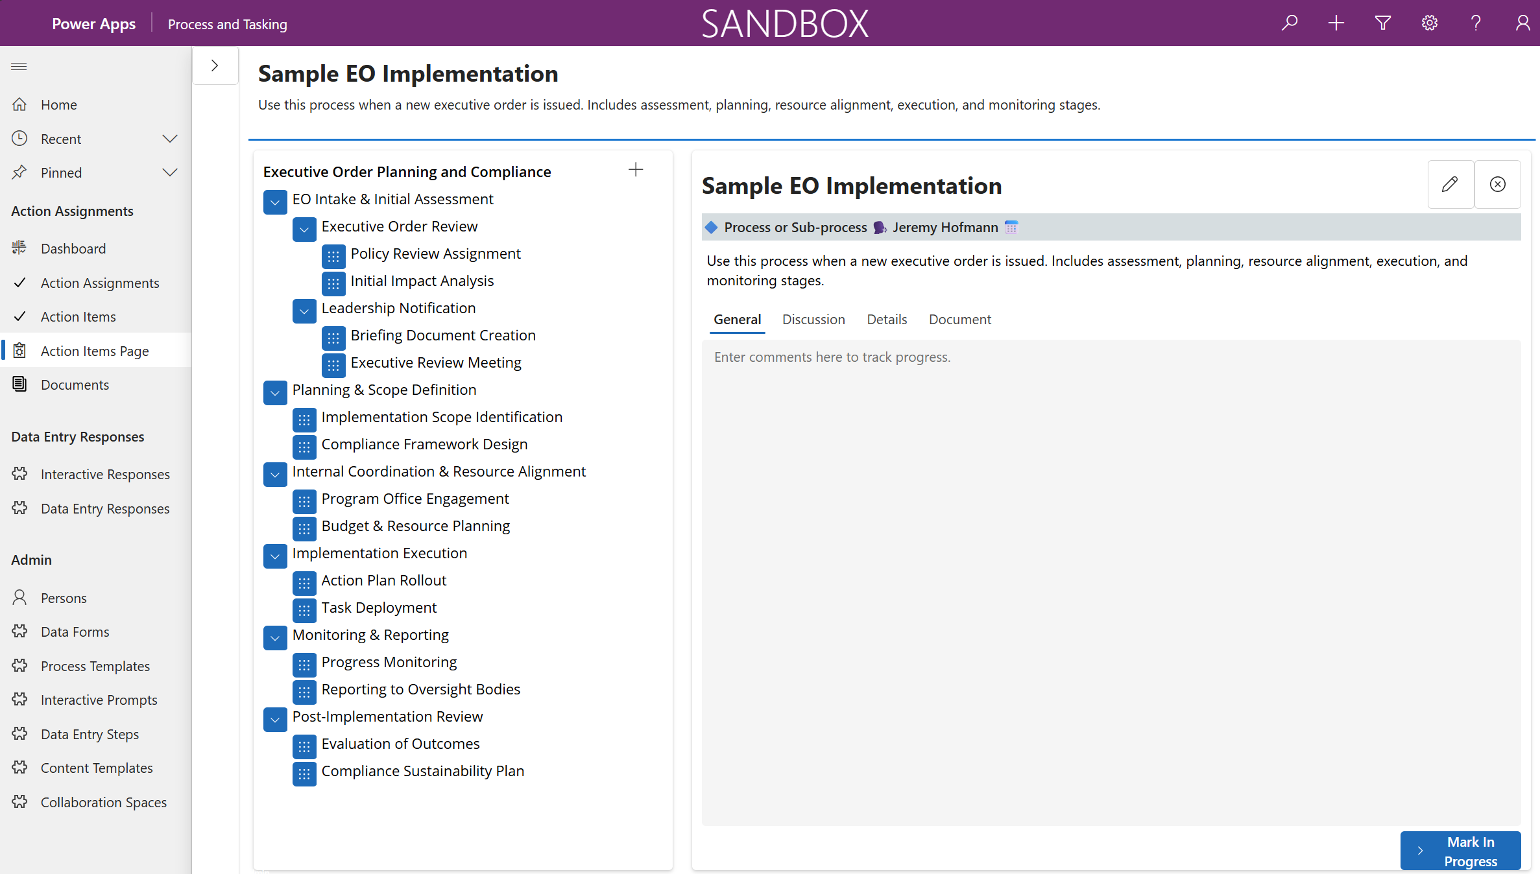Screen dimensions: 1540x874
Task: Collapse the EO Intake & Initial Assessment node
Action: pos(275,202)
